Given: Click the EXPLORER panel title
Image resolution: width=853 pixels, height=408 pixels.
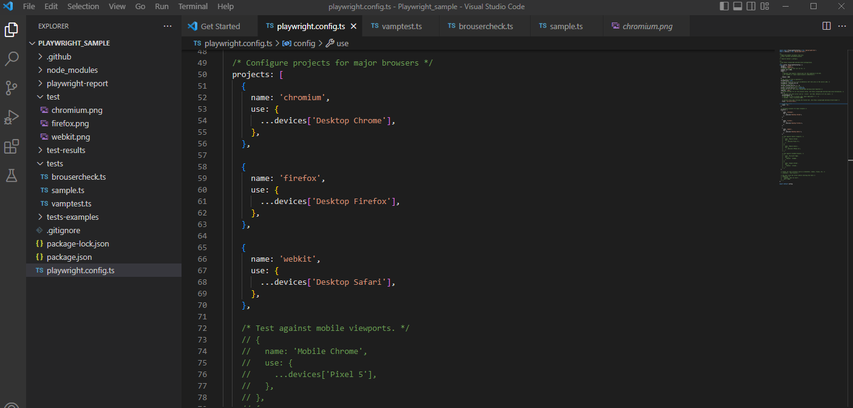Looking at the screenshot, I should pos(53,26).
